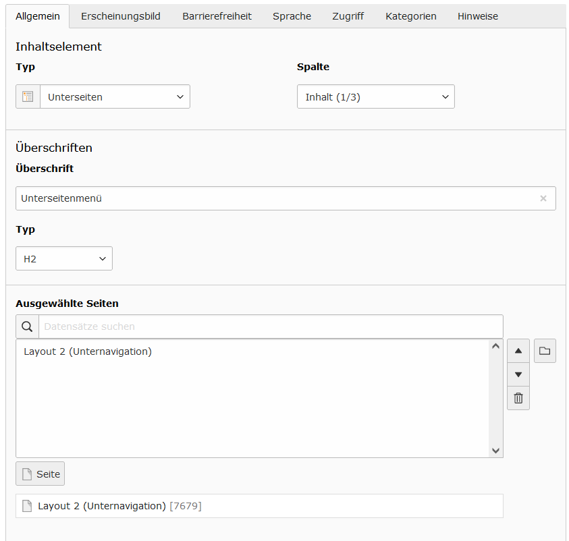Click the Datensätze suchen search field
The image size is (569, 541).
point(271,326)
